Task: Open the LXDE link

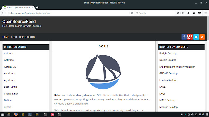Action: coord(162,87)
